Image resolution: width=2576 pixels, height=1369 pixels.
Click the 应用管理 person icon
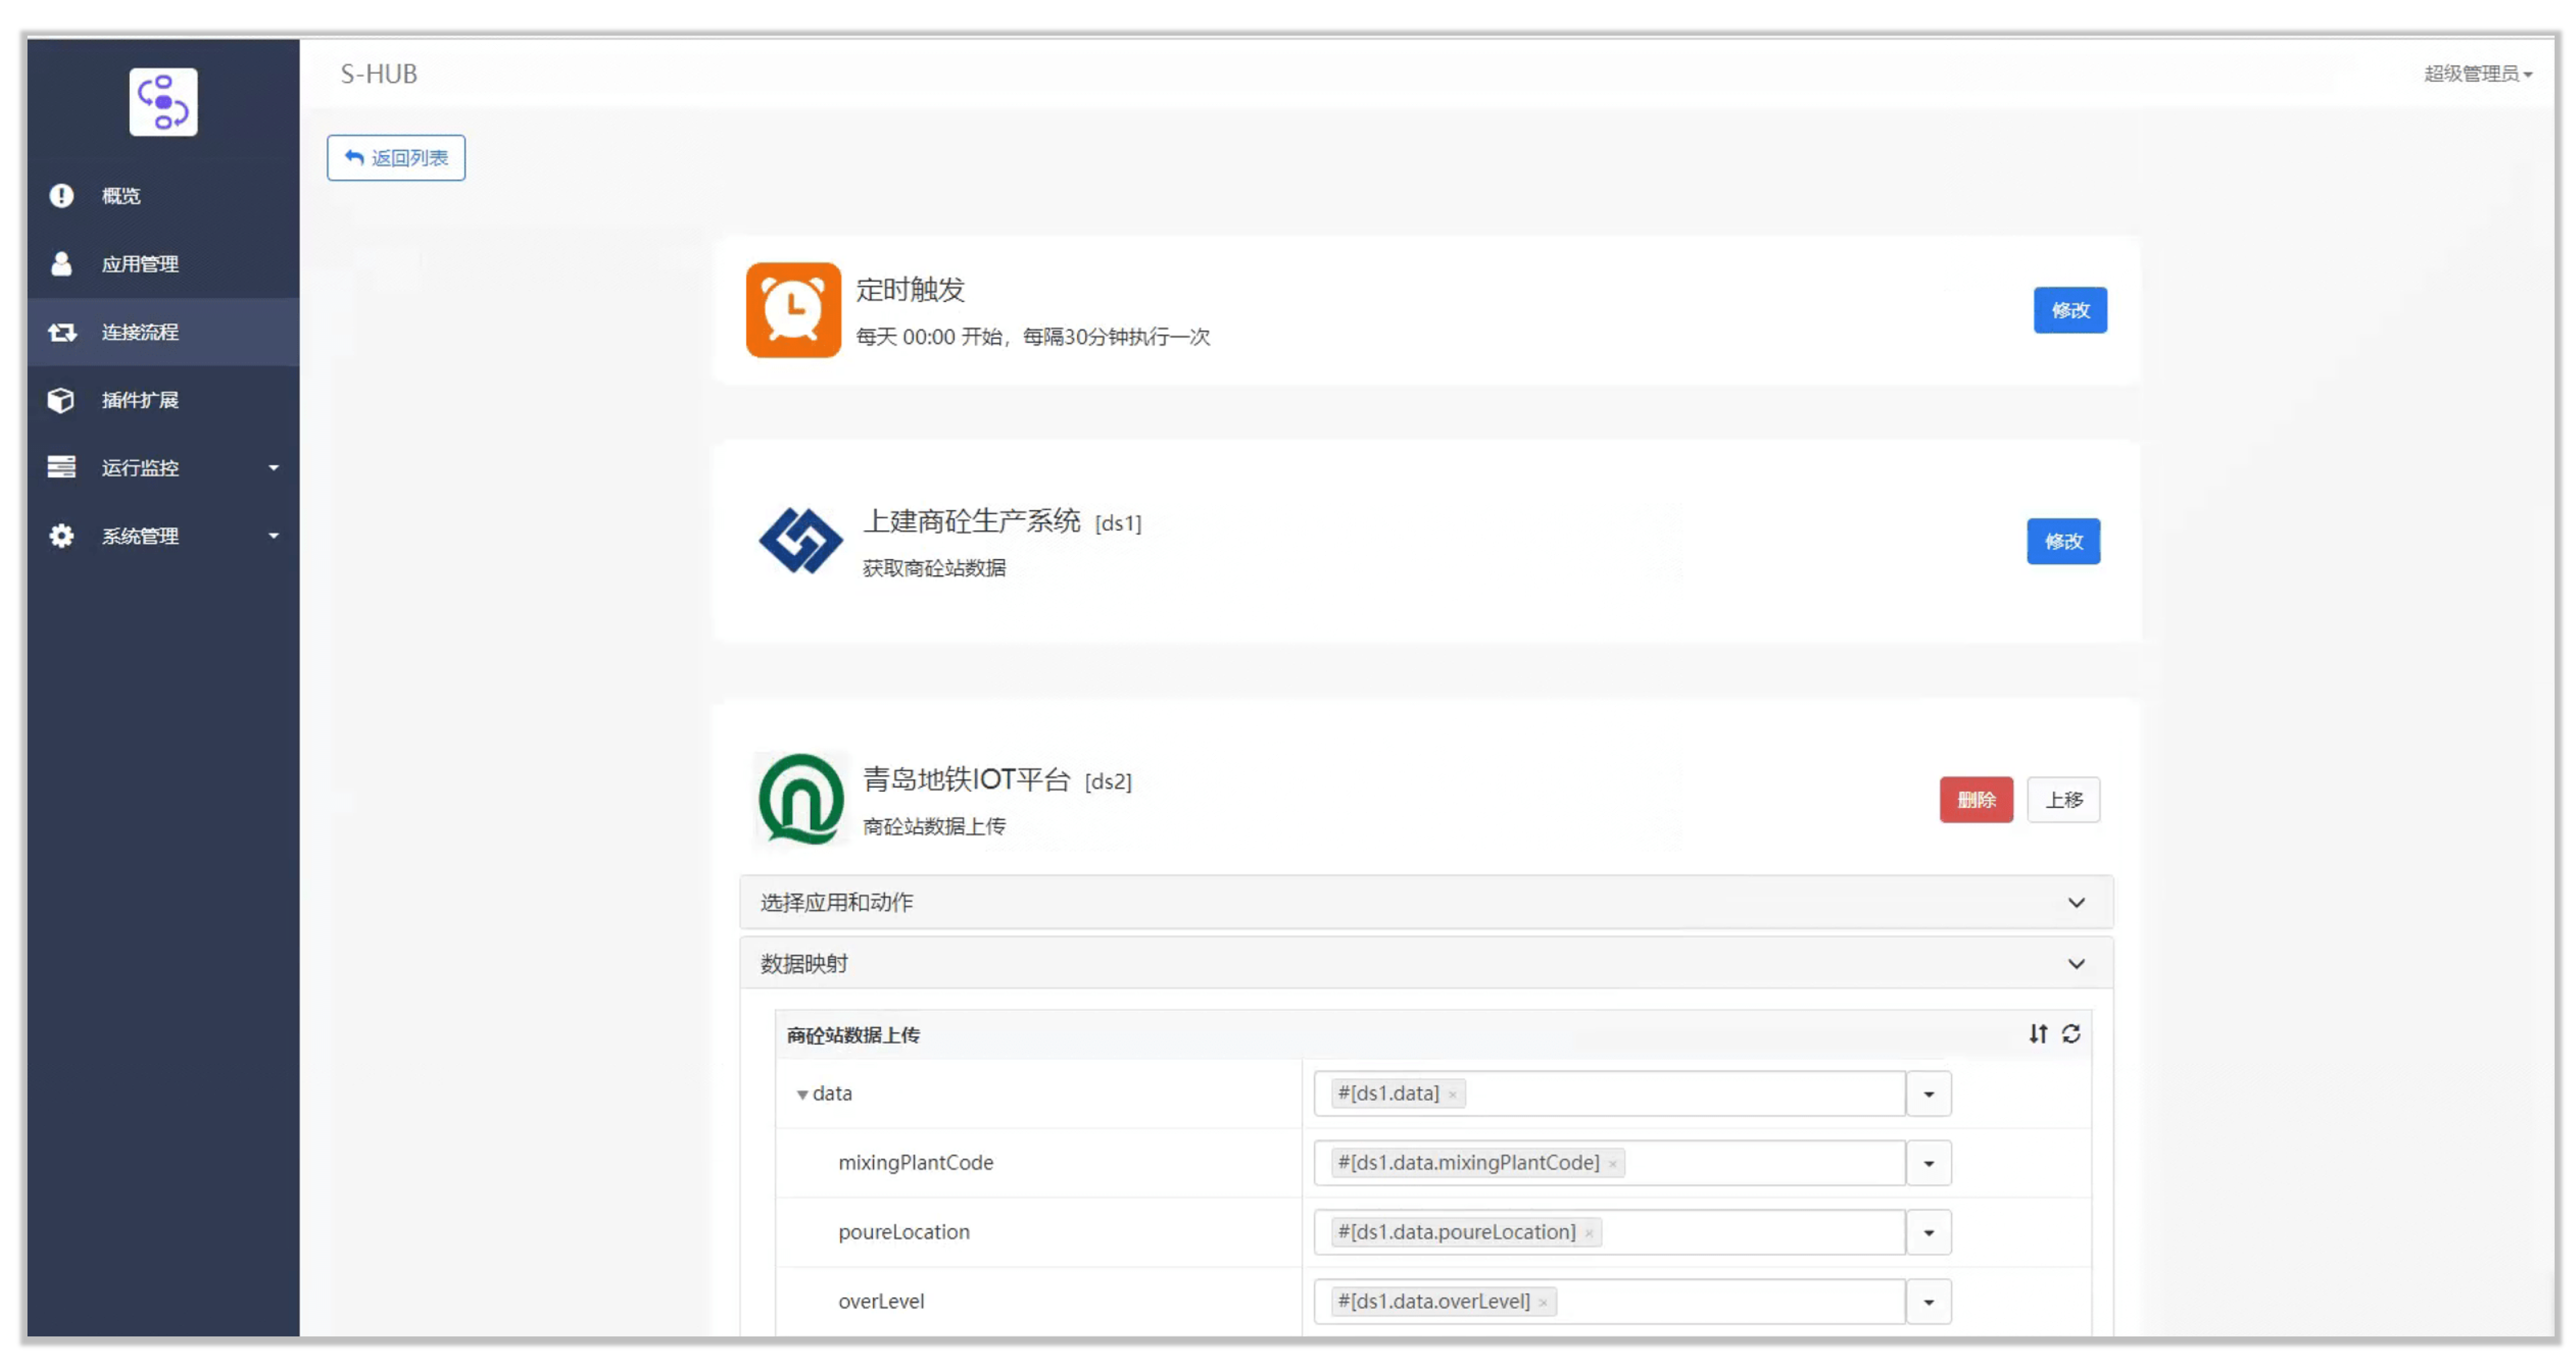(x=61, y=264)
